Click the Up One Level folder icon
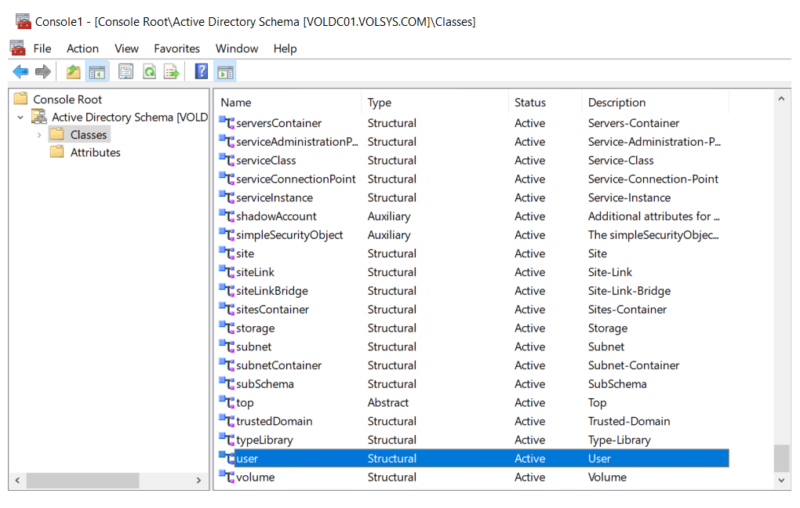Viewport: 800px width, 508px height. pos(73,72)
